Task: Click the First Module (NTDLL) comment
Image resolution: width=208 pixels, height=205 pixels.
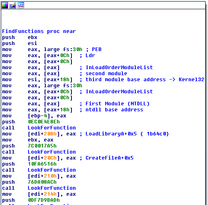Action: pyautogui.click(x=114, y=104)
